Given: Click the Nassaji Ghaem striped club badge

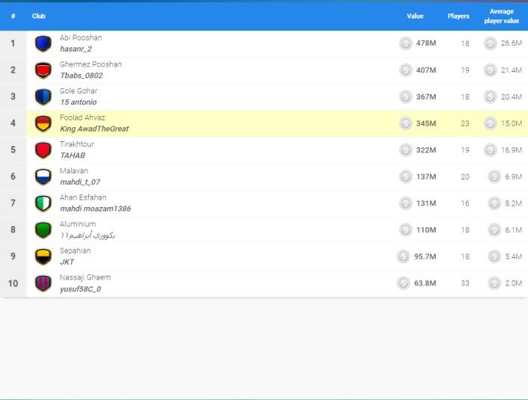Looking at the screenshot, I should (x=43, y=283).
